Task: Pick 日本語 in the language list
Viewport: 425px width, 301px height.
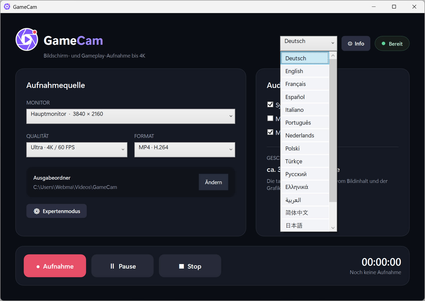Action: [x=305, y=225]
